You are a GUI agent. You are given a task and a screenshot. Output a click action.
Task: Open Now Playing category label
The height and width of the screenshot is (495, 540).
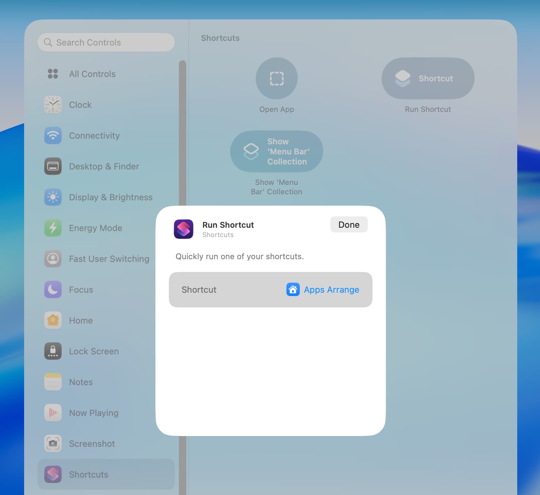tap(94, 413)
